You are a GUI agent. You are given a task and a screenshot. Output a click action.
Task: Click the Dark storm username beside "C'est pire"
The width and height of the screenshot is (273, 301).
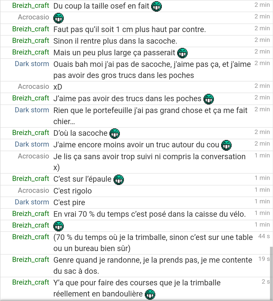click(32, 202)
